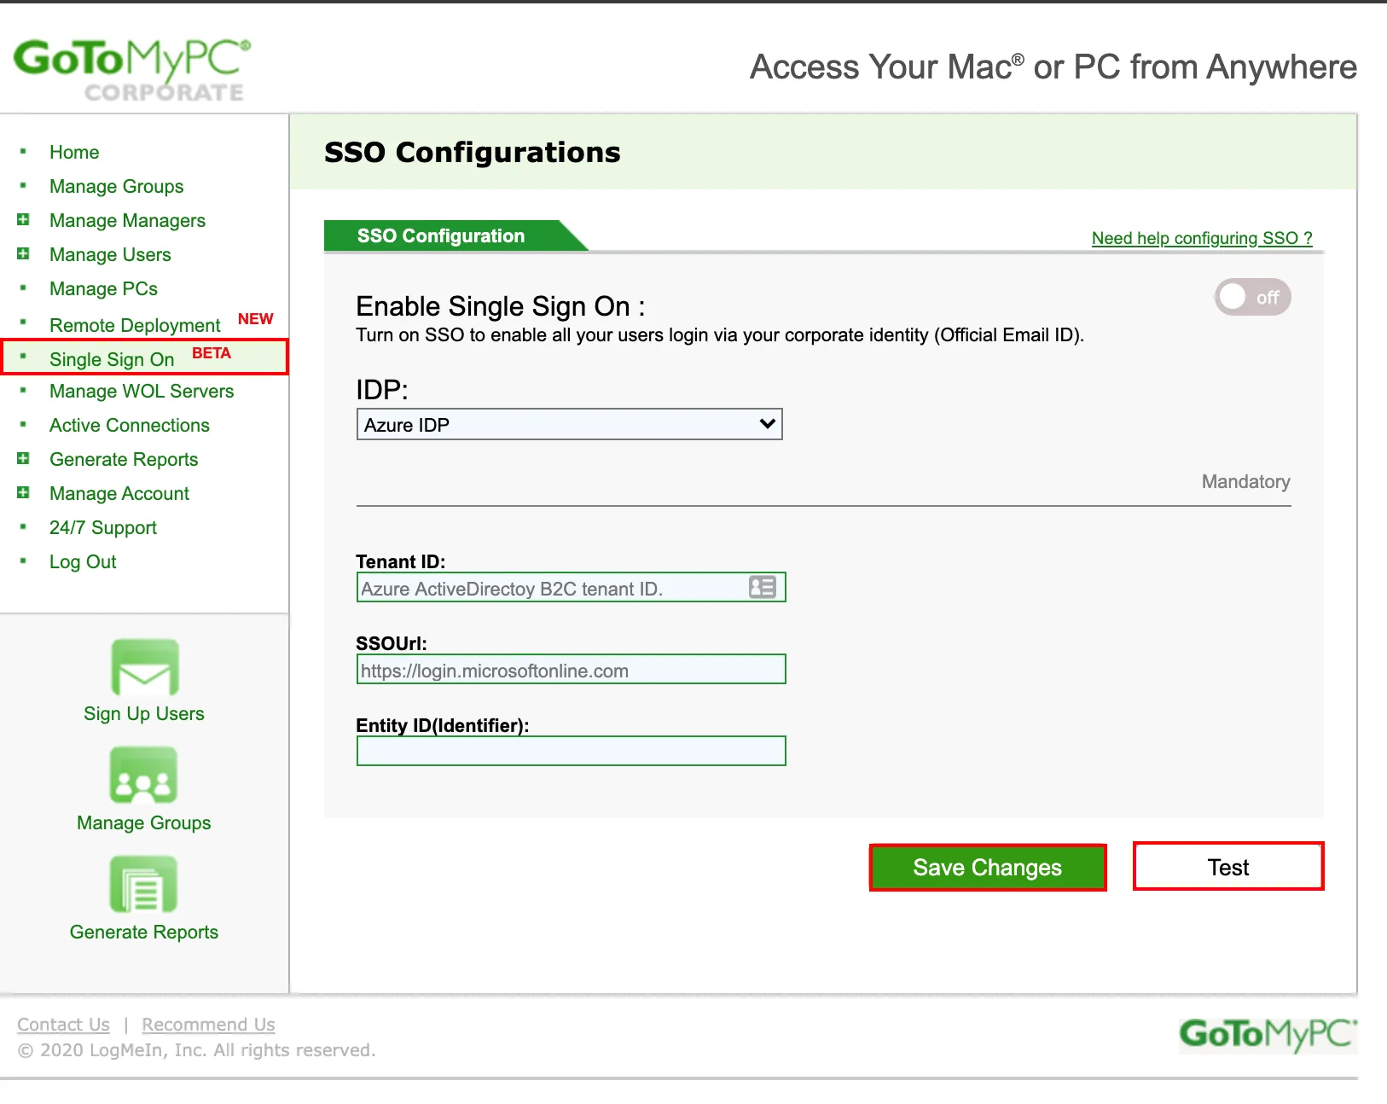Toggle the Enable Single Sign On switch
The height and width of the screenshot is (1104, 1387).
[x=1252, y=297]
